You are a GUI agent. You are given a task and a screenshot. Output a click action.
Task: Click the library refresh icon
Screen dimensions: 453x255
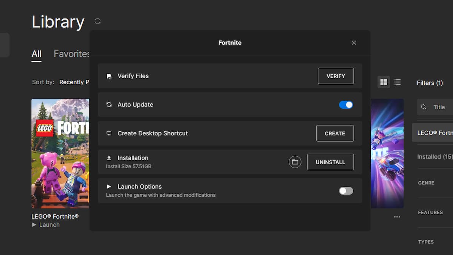click(x=97, y=21)
